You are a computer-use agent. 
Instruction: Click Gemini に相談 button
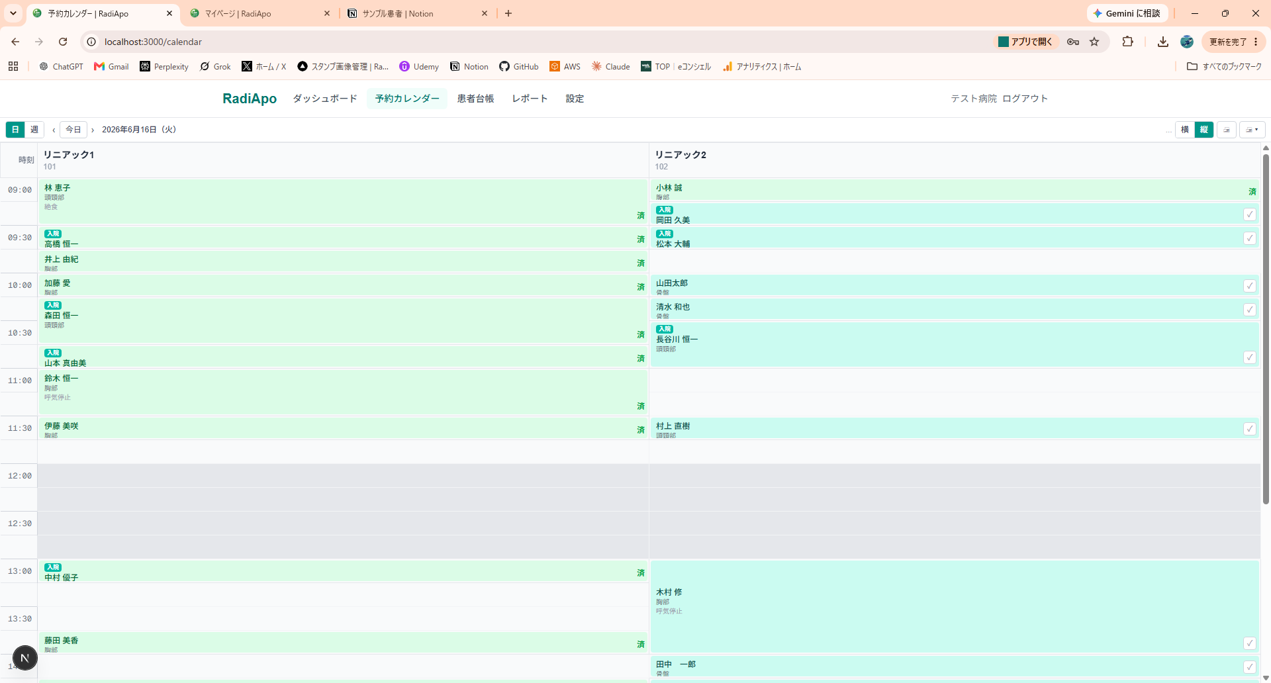(1127, 13)
